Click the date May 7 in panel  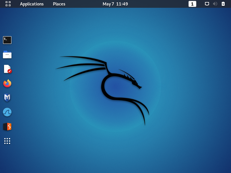(108, 4)
